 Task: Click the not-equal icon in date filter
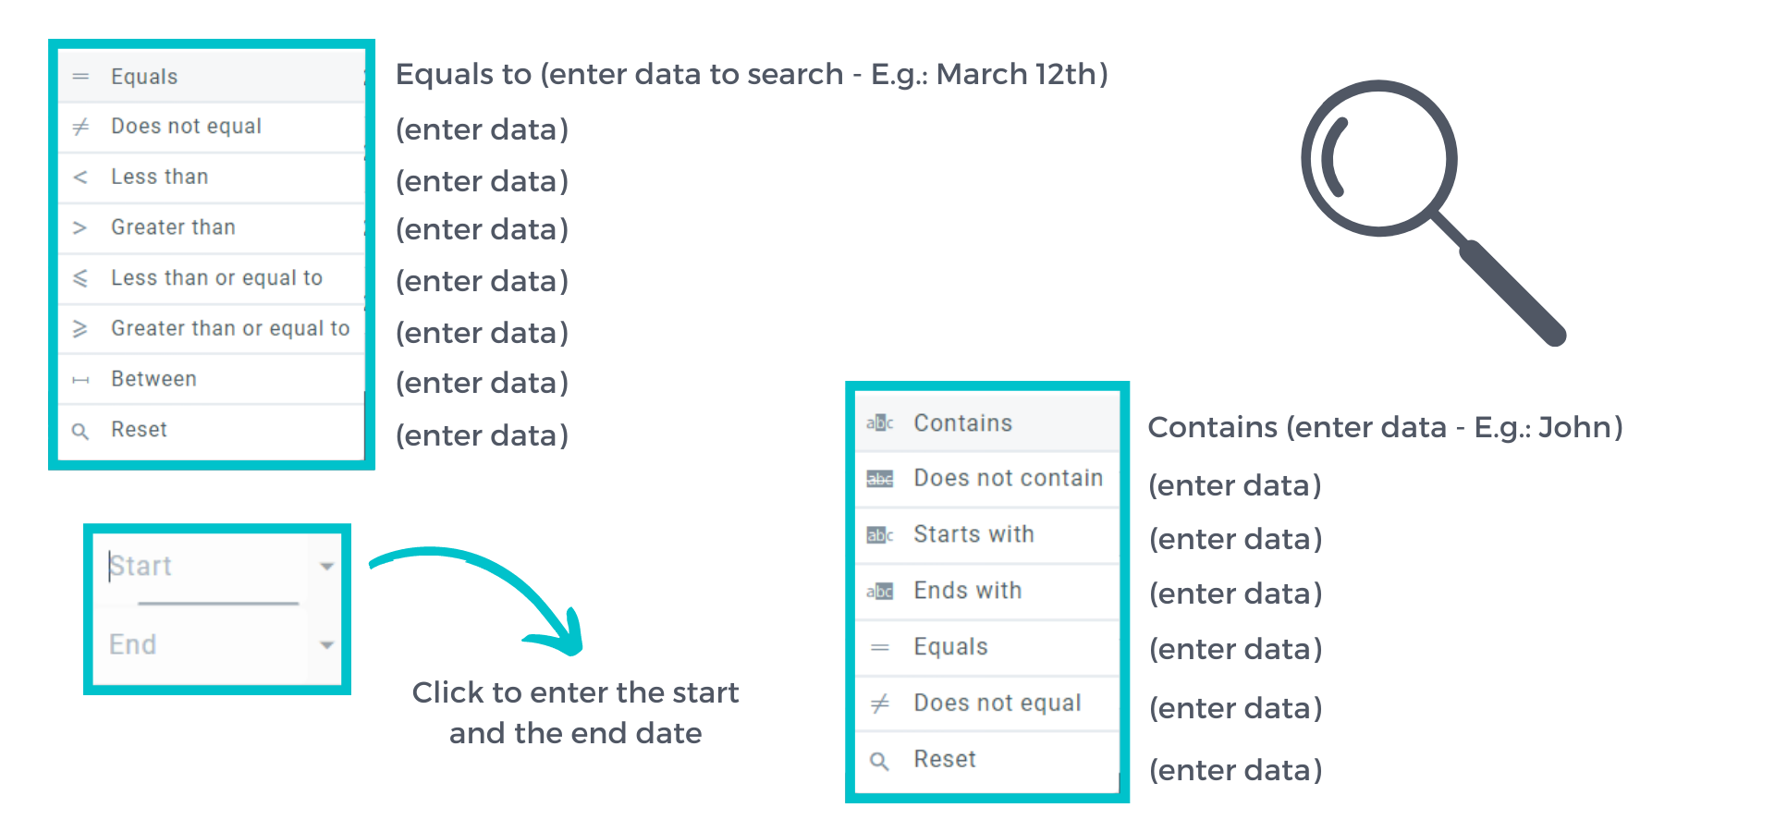tap(80, 127)
